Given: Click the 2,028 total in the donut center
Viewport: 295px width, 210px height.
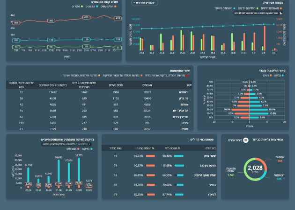Looking at the screenshot, I should click(x=255, y=168).
